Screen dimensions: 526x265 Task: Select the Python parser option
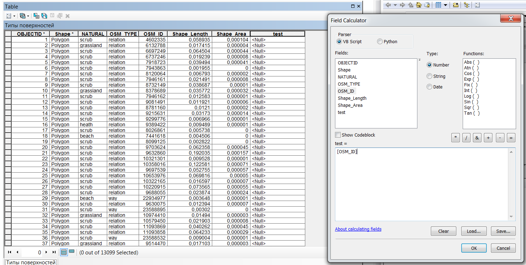pyautogui.click(x=380, y=42)
